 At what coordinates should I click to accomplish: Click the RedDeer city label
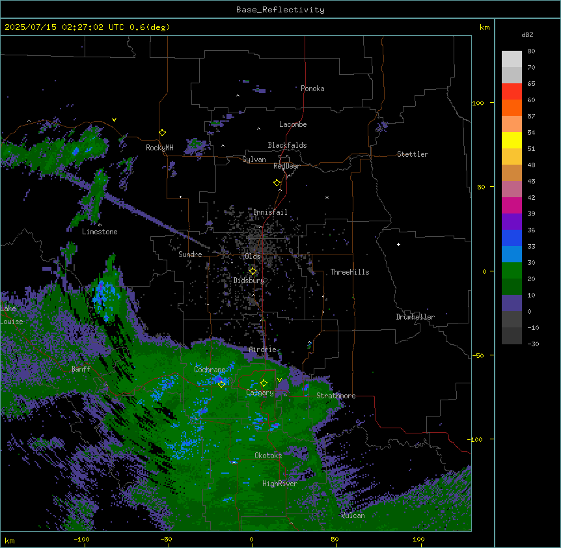point(286,166)
